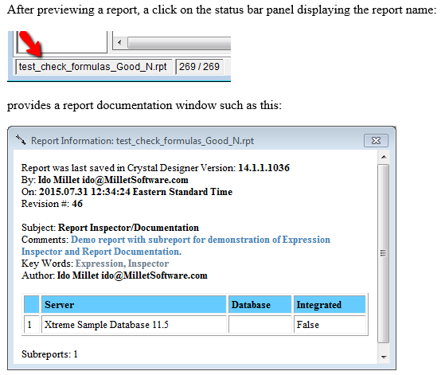Image resolution: width=441 pixels, height=375 pixels.
Task: Click the horizontal scrollbar thumb
Action: (179, 43)
